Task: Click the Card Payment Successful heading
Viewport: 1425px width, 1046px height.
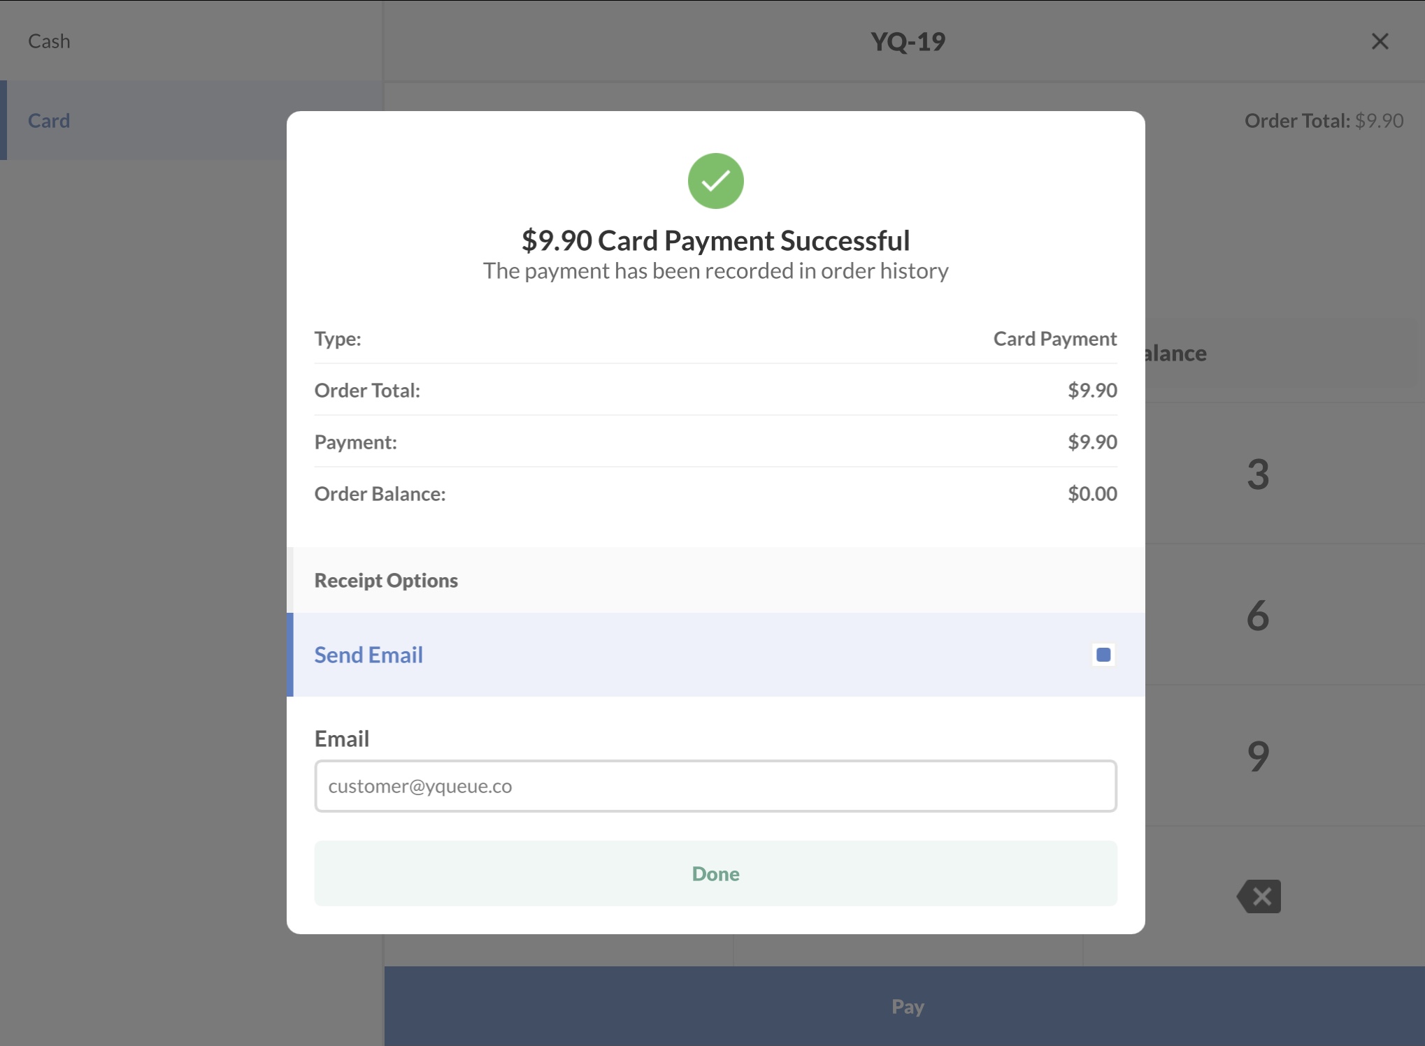Action: (715, 240)
